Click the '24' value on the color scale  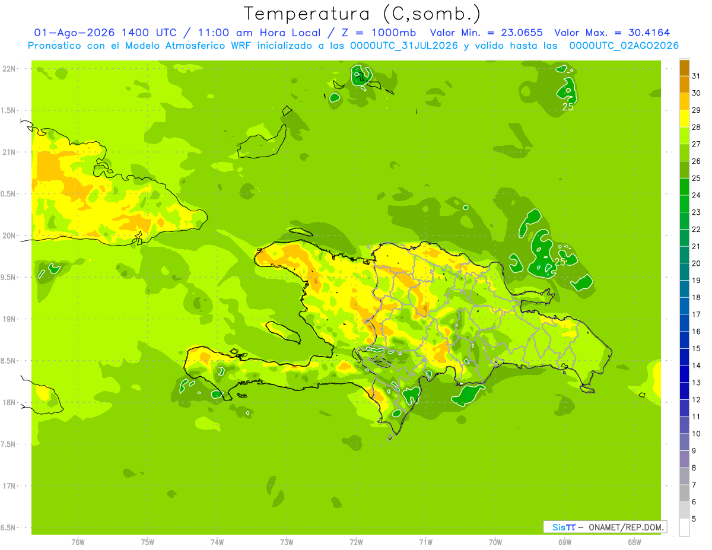[x=697, y=195]
